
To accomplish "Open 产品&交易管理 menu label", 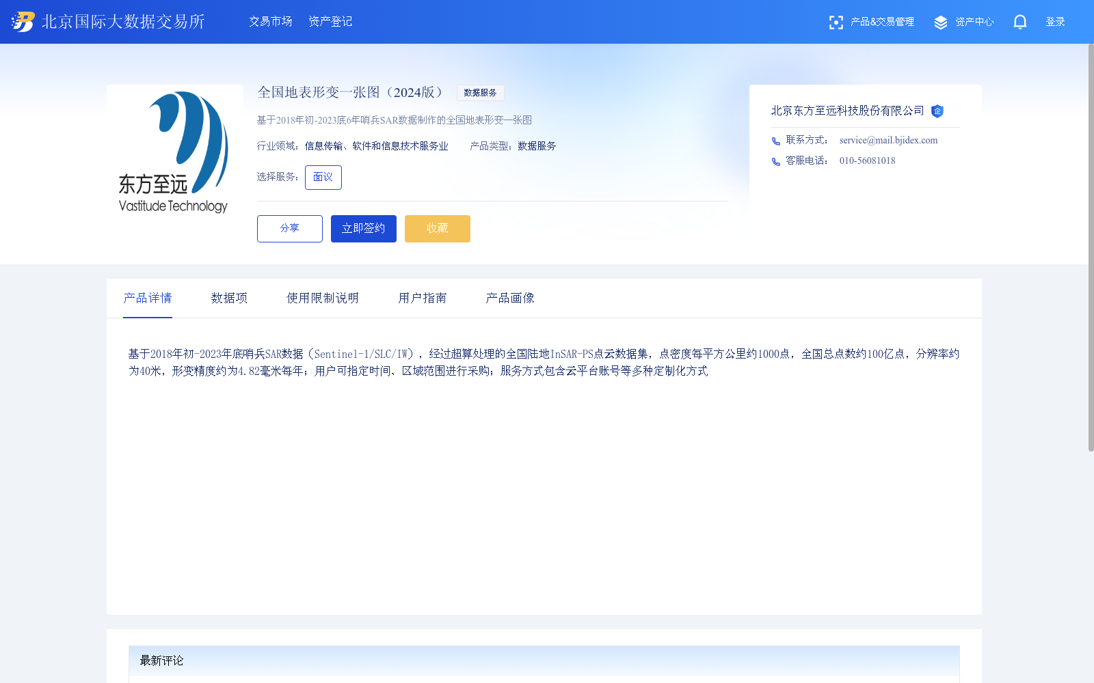I will 882,22.
